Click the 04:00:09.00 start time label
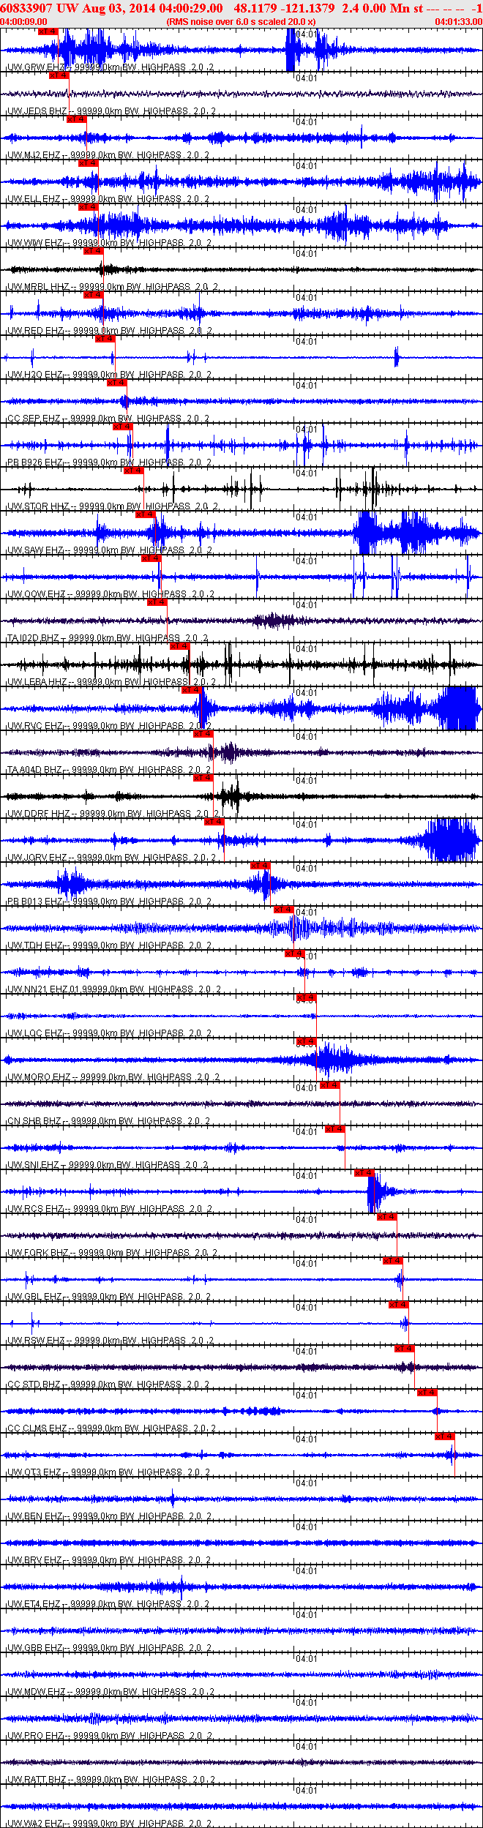Screen dimensions: 483x1828 click(x=23, y=22)
